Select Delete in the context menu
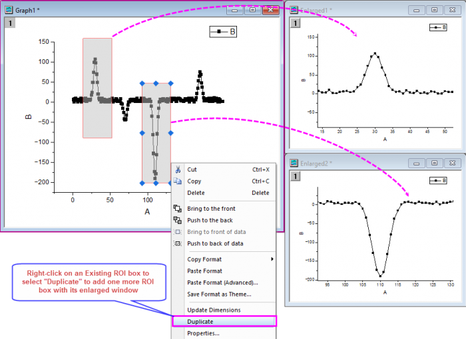The image size is (466, 339). coord(197,193)
